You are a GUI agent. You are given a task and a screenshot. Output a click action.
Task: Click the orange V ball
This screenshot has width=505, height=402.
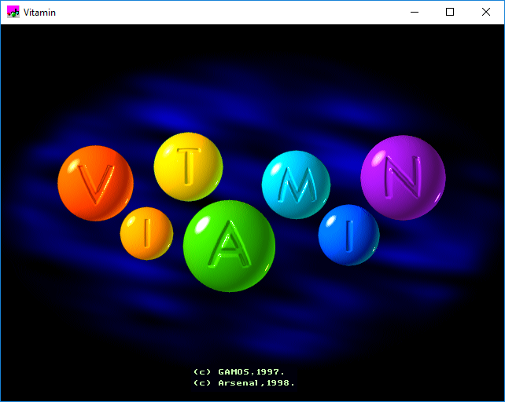pos(95,184)
